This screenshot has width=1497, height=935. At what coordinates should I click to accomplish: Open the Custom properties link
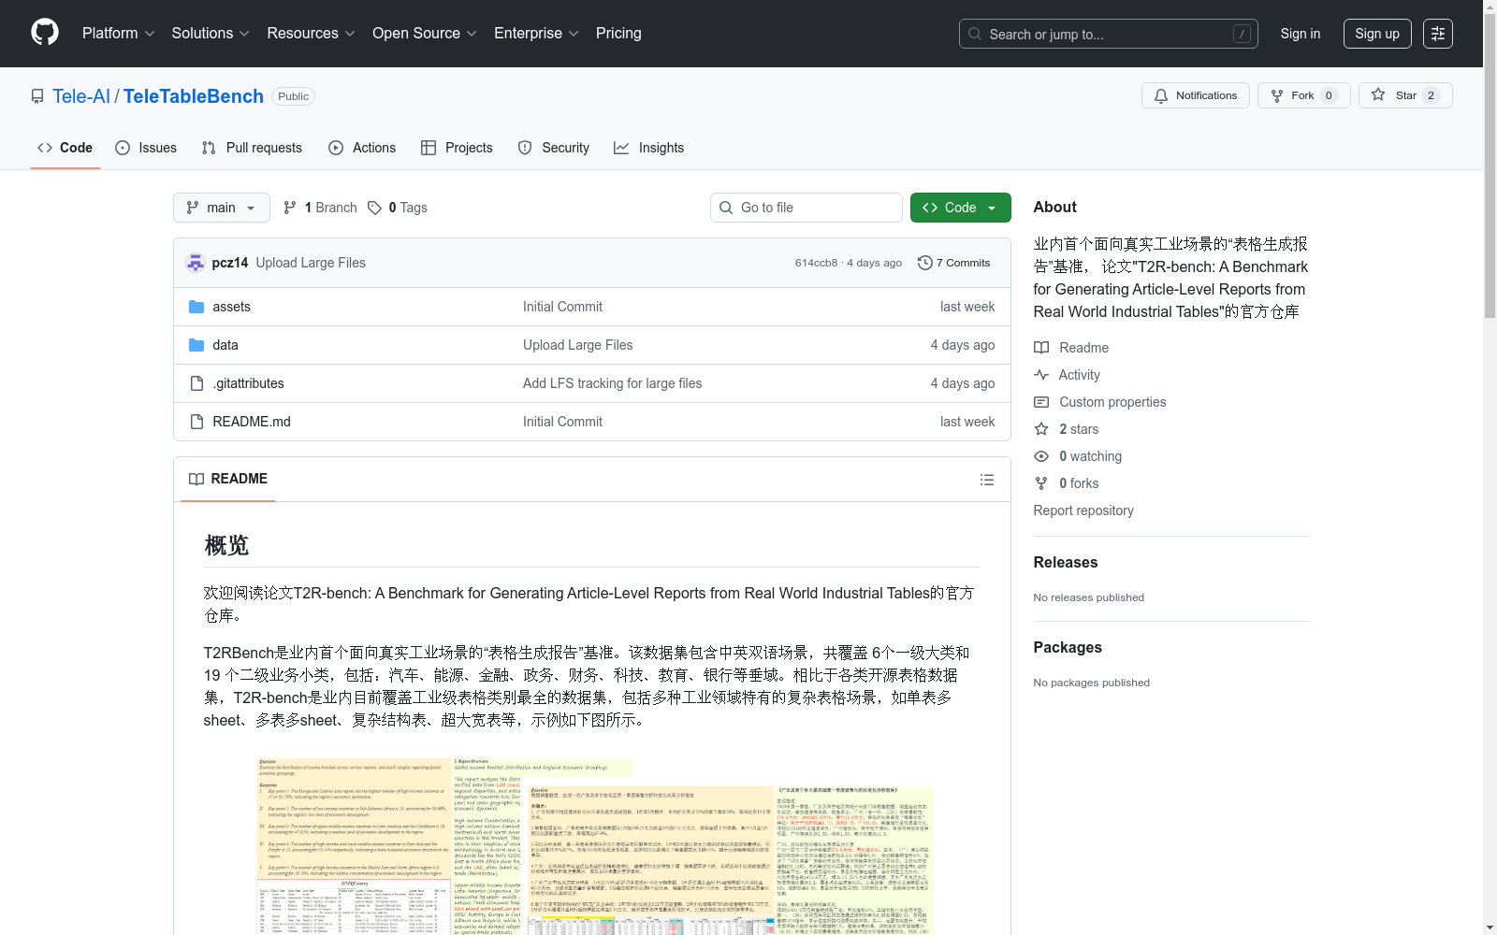(x=1100, y=402)
